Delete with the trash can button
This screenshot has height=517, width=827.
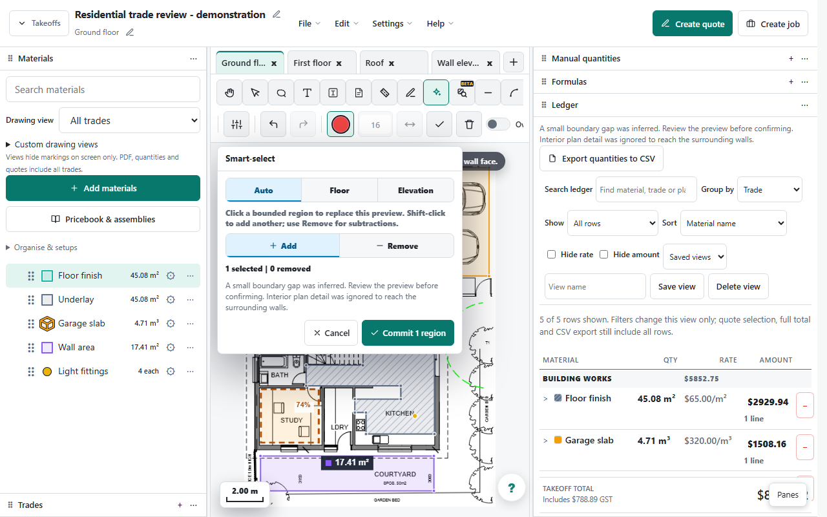point(469,124)
